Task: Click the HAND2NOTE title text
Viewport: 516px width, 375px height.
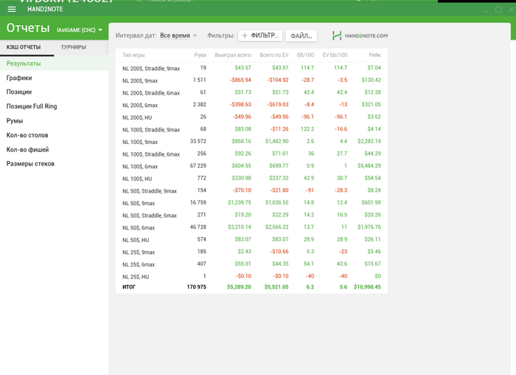Action: click(45, 9)
